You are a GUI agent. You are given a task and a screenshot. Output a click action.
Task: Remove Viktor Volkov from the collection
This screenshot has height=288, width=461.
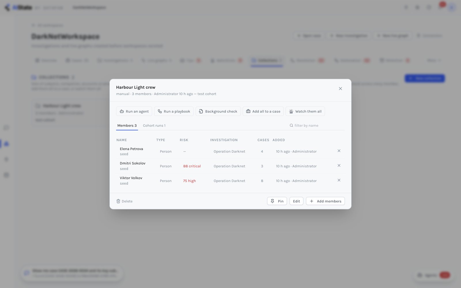point(339,180)
